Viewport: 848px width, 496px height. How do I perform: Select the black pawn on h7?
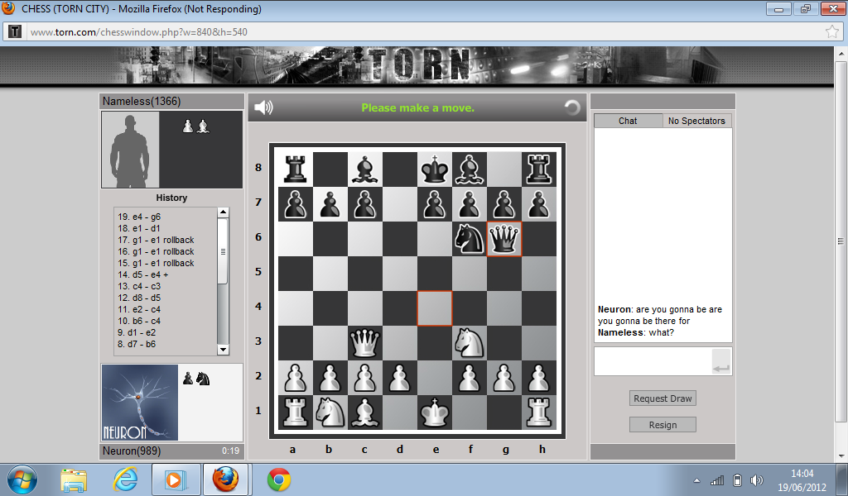[x=539, y=204]
